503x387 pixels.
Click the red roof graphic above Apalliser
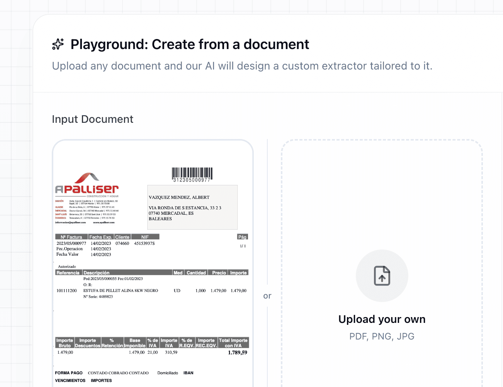tap(87, 178)
